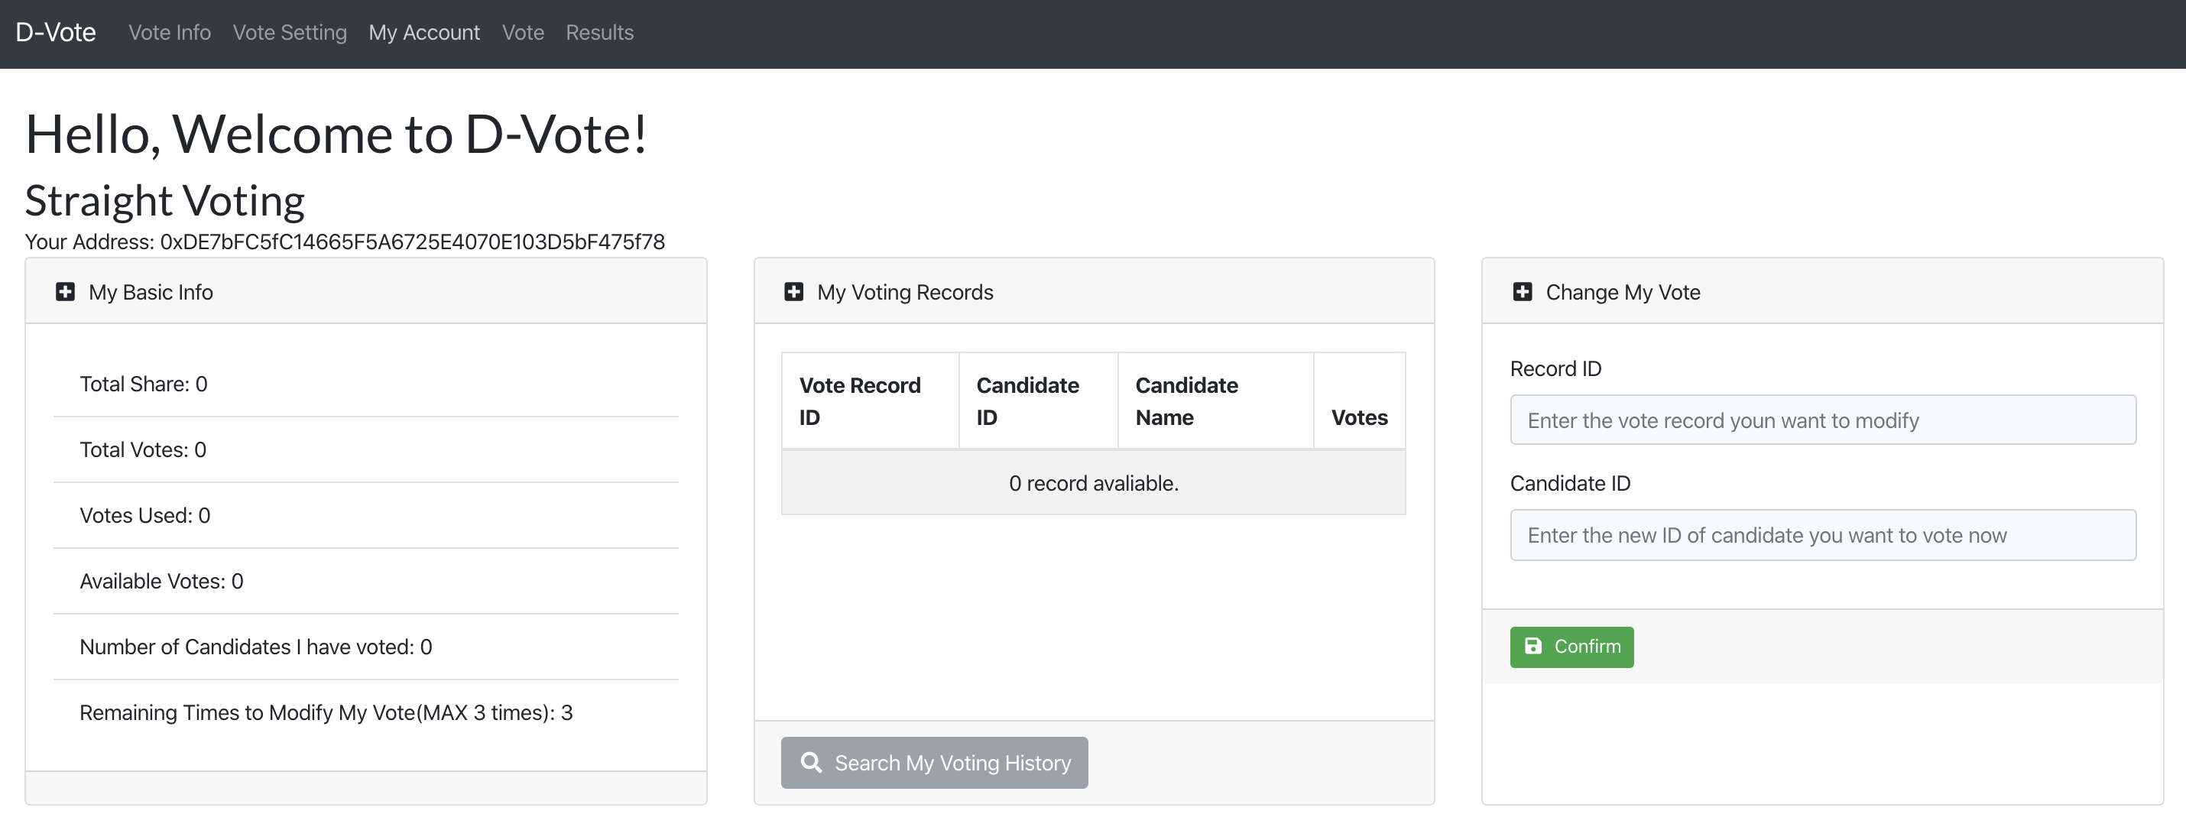Open the D-Vote home brand link
2186x827 pixels.
pos(56,32)
